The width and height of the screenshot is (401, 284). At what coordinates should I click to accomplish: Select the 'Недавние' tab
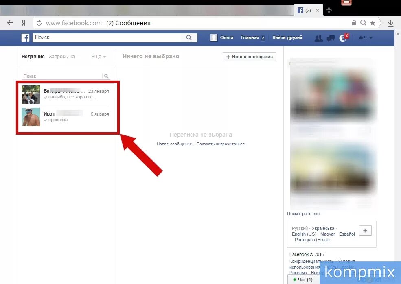(33, 57)
